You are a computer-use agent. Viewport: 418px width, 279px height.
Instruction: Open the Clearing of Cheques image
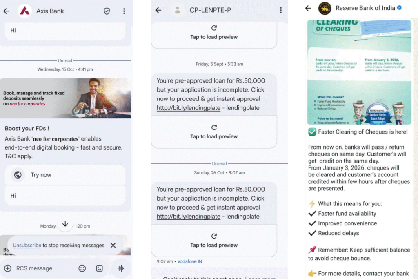359,72
